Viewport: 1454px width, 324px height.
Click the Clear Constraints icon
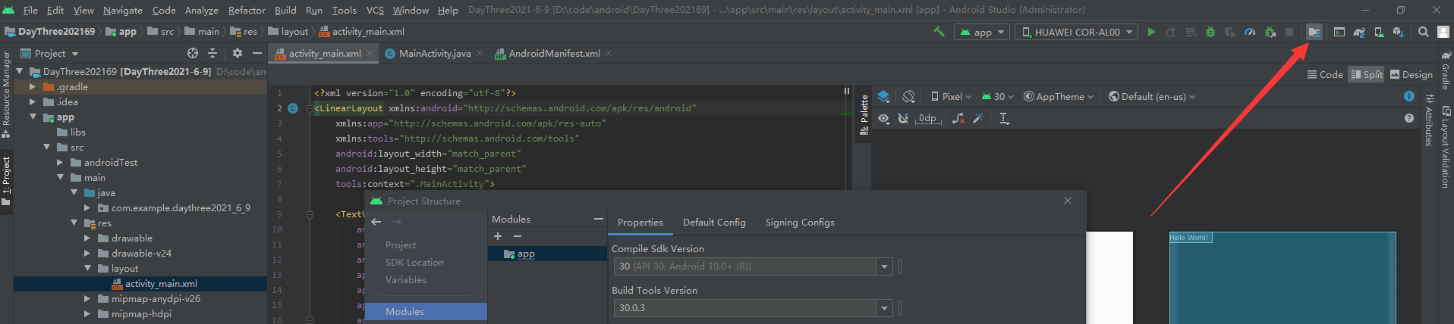pos(958,119)
